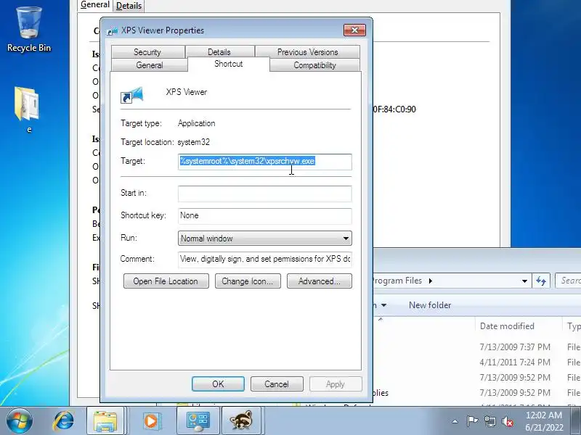Select the Shortcut tab
The image size is (581, 435).
(229, 64)
